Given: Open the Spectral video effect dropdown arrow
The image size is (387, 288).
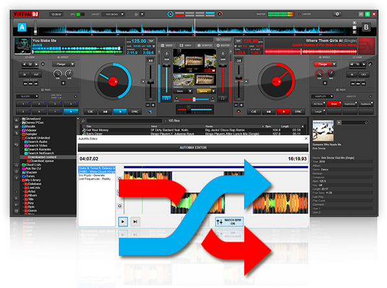Looking at the screenshot, I should coord(214,91).
